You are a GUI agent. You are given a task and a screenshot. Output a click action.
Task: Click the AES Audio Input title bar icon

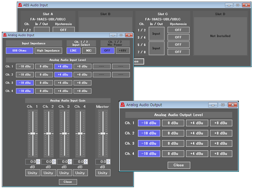[x=20, y=5]
